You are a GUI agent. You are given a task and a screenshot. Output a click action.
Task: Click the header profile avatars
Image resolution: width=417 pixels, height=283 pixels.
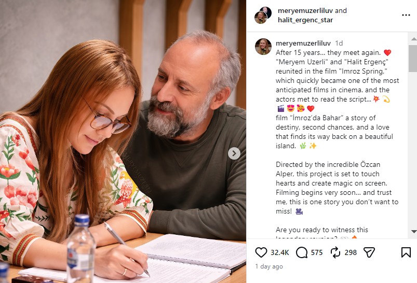click(263, 15)
